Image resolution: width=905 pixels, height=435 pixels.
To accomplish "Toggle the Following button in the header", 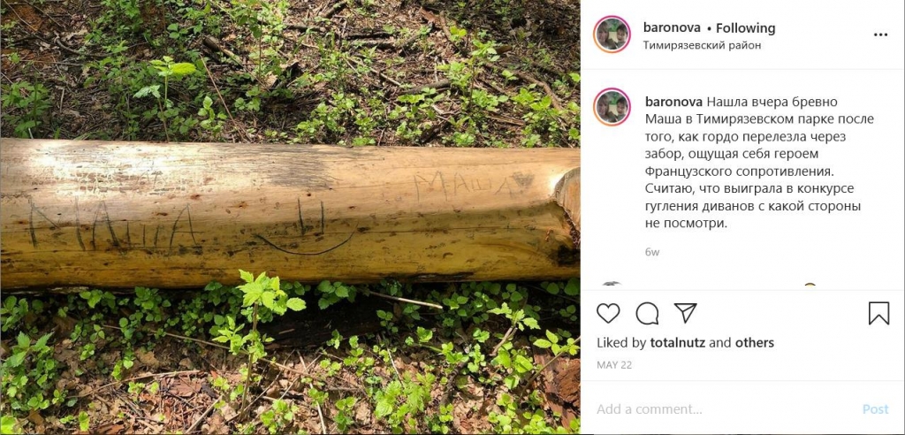I will point(745,28).
